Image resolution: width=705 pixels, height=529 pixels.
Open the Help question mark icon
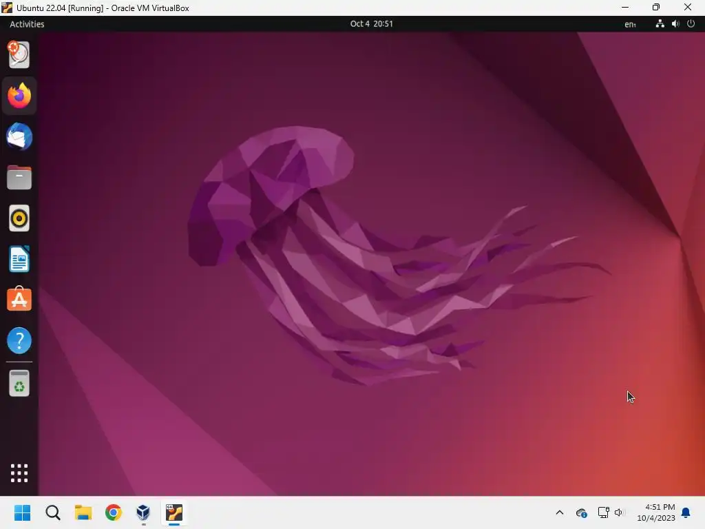[19, 340]
